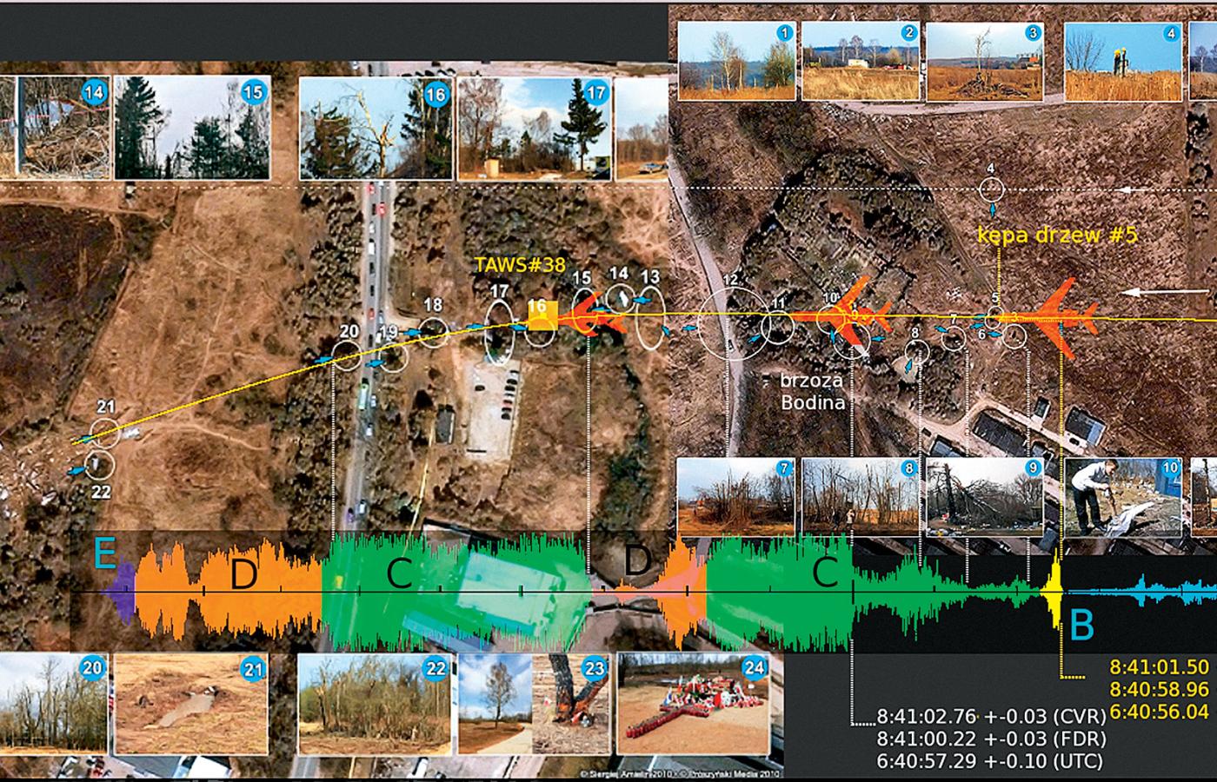Click circle marker 4 on dotted line
Screen dimensions: 1217x782
click(992, 189)
